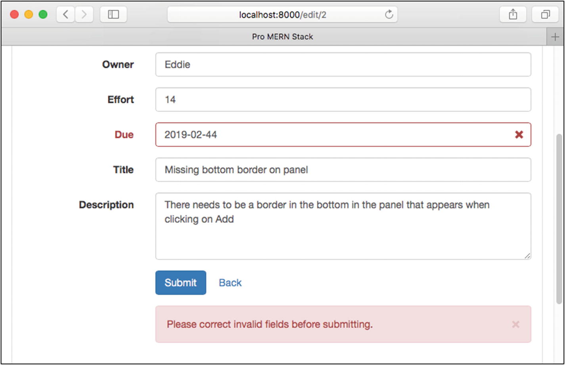Click the red error icon in Due field
Viewport: 565px width, 365px height.
tap(519, 135)
